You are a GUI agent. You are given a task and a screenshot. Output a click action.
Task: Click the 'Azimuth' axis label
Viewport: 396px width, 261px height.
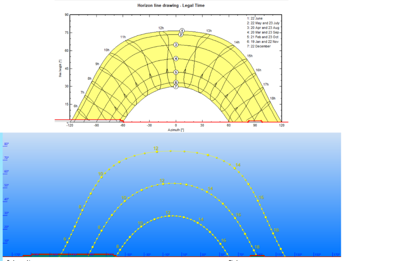point(175,130)
